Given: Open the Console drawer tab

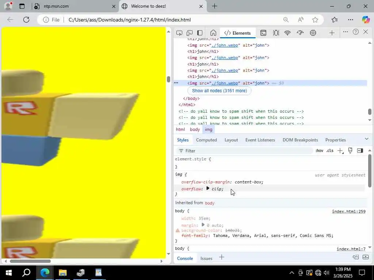Looking at the screenshot, I should pos(185,258).
